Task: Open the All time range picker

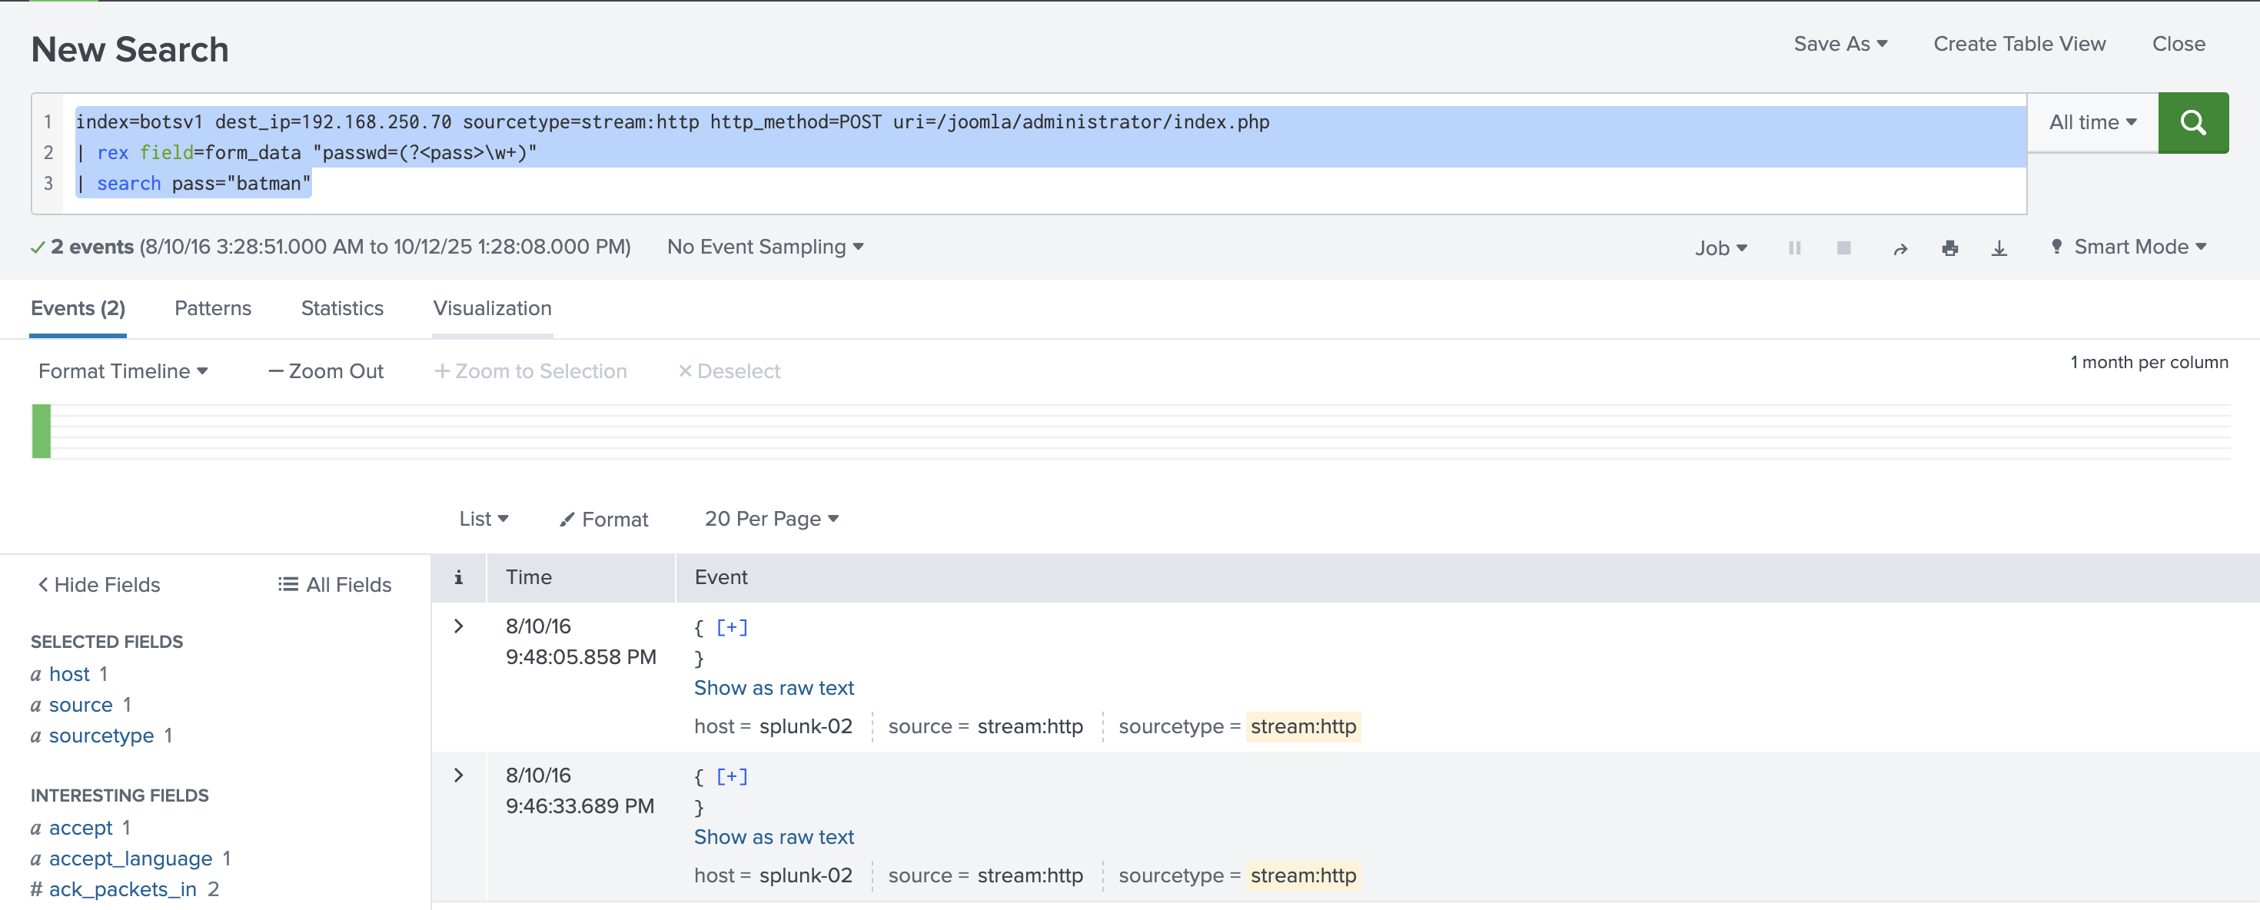Action: (x=2092, y=123)
